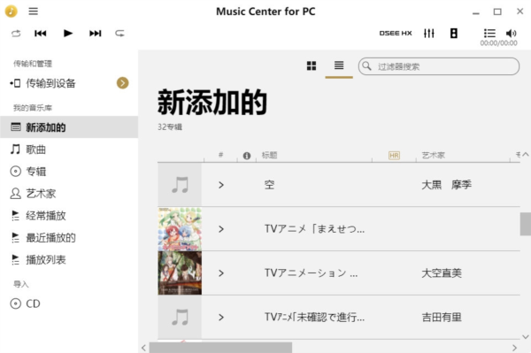531x353 pixels.
Task: Sort by 艺术家 artist column
Action: [434, 155]
